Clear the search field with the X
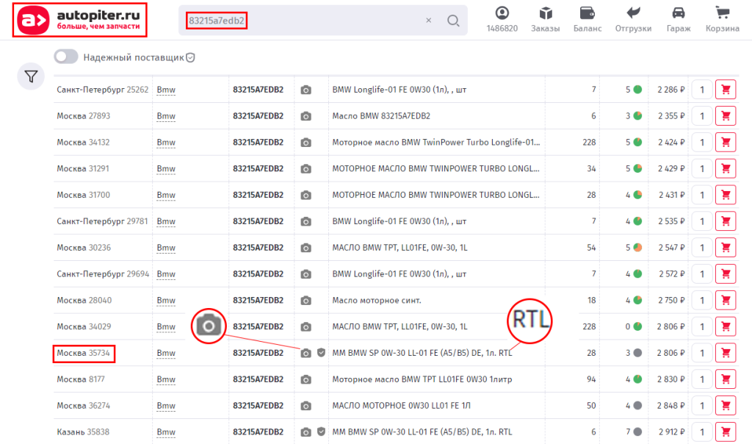Viewport: 752px width, 444px height. [x=429, y=20]
